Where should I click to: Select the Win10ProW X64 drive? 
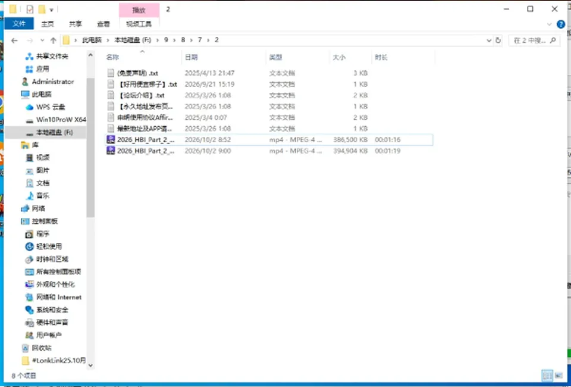click(x=56, y=120)
